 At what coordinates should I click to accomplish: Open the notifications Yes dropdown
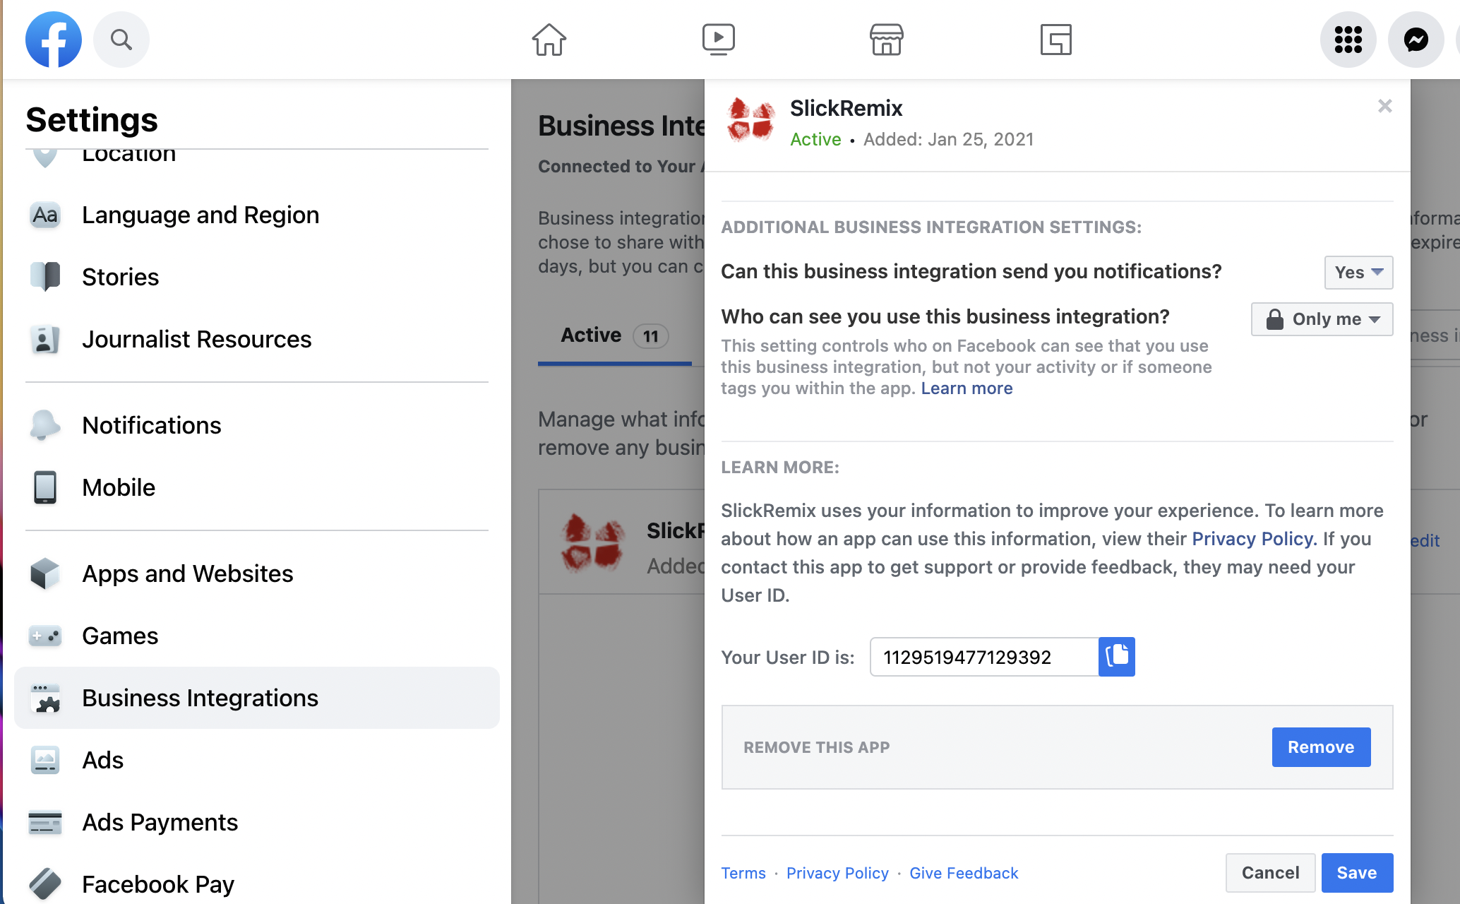(x=1358, y=273)
